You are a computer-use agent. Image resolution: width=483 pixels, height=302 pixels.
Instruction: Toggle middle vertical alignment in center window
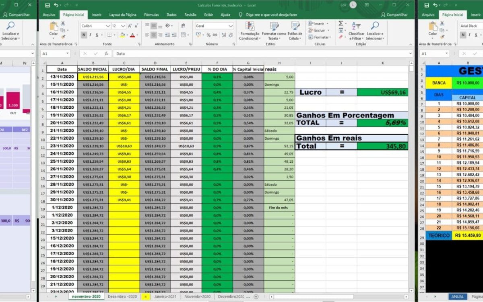(154, 26)
